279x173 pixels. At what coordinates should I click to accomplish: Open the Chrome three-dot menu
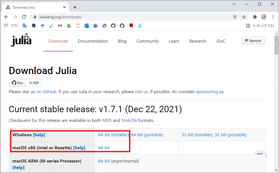[273, 17]
